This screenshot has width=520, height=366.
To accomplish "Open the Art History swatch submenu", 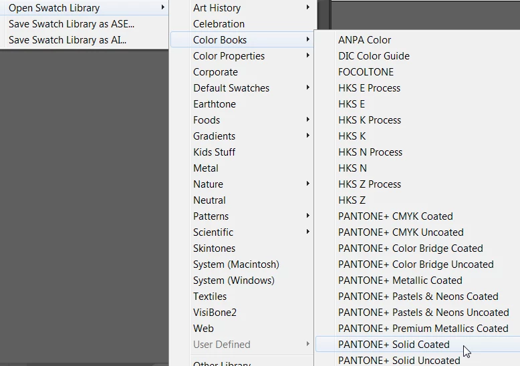I will click(x=242, y=7).
